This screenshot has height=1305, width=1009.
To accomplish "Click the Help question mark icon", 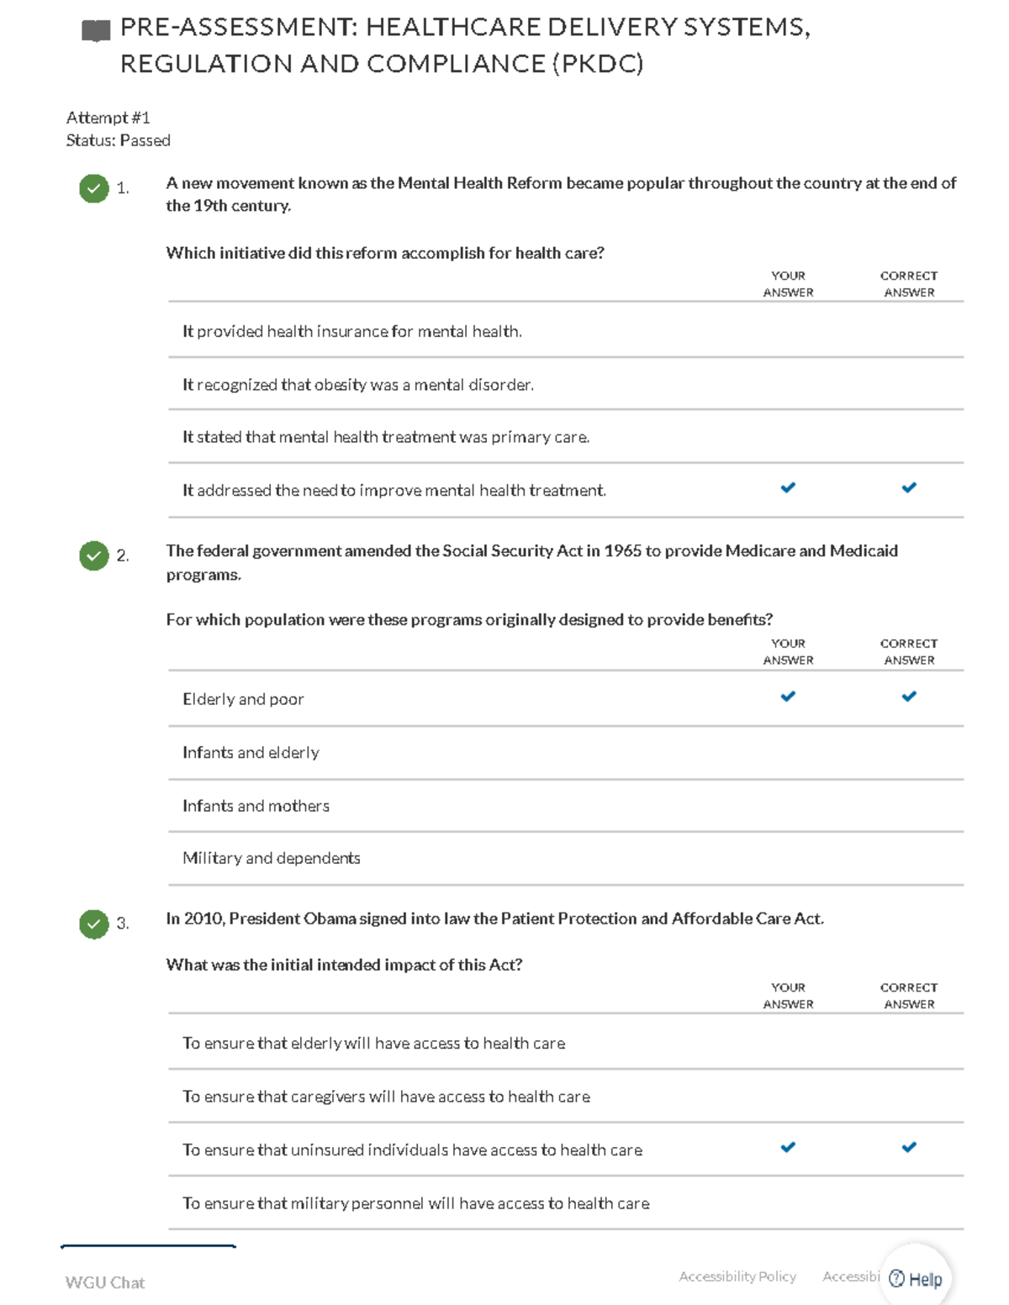I will [x=897, y=1279].
